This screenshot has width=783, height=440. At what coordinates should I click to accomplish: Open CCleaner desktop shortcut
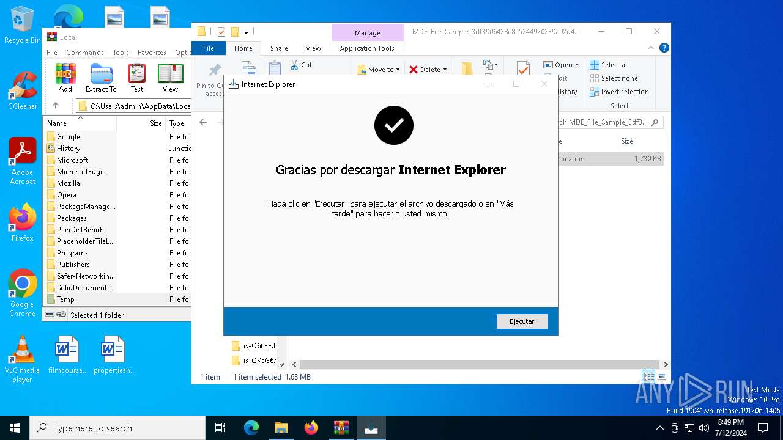(x=23, y=90)
